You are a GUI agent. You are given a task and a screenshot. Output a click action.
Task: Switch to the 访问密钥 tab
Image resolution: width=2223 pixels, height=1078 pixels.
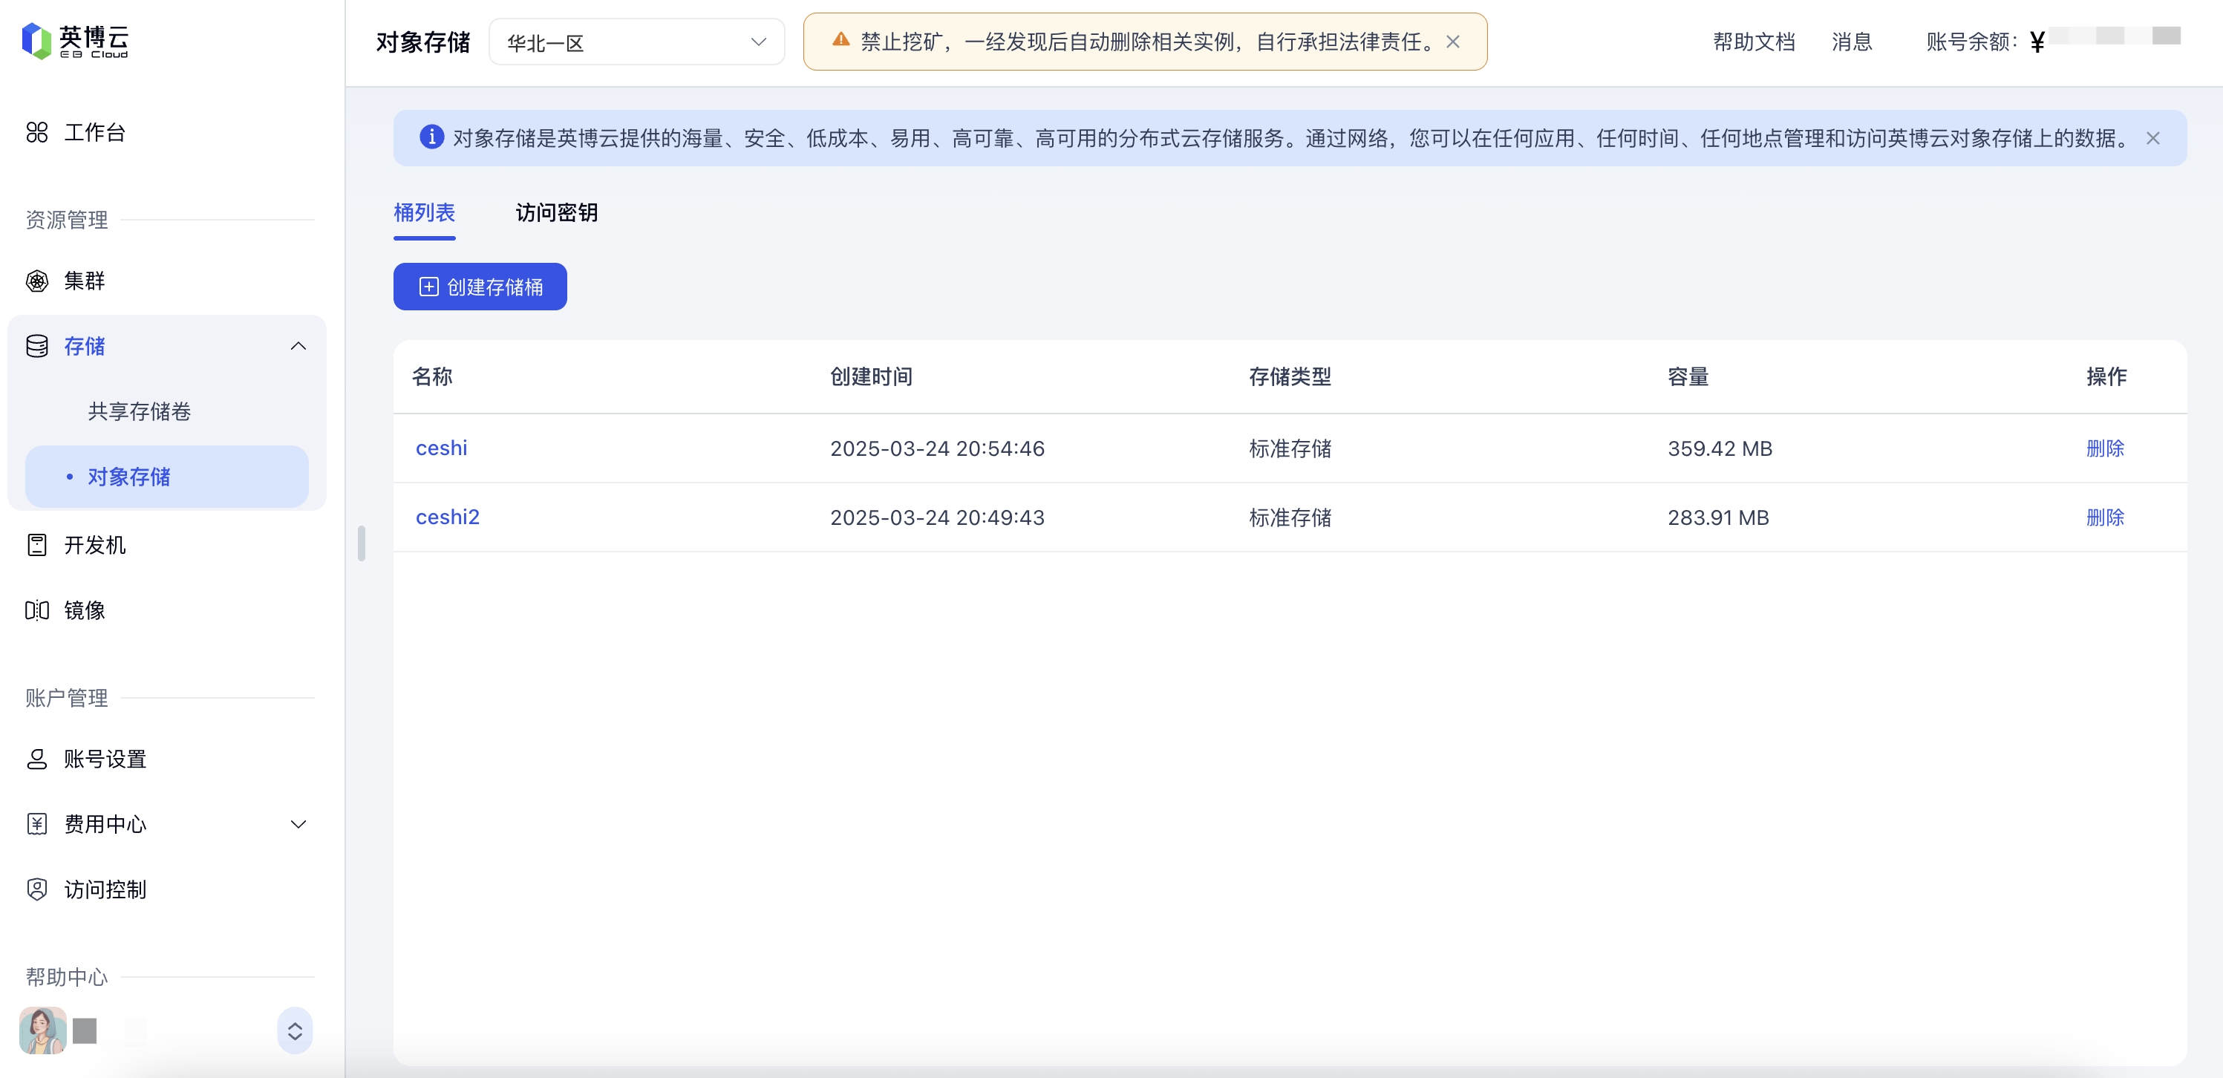pyautogui.click(x=557, y=212)
